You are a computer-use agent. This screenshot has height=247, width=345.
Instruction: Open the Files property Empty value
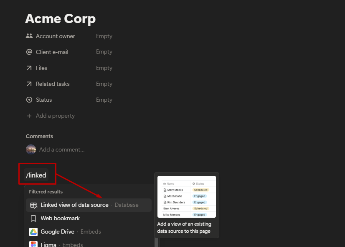104,68
